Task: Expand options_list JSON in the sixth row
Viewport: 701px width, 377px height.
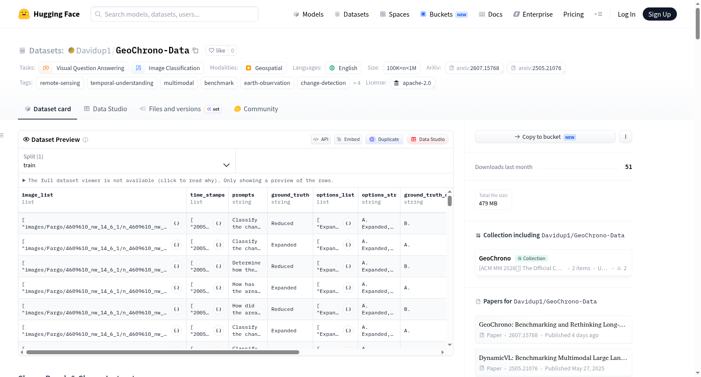Action: [x=348, y=331]
